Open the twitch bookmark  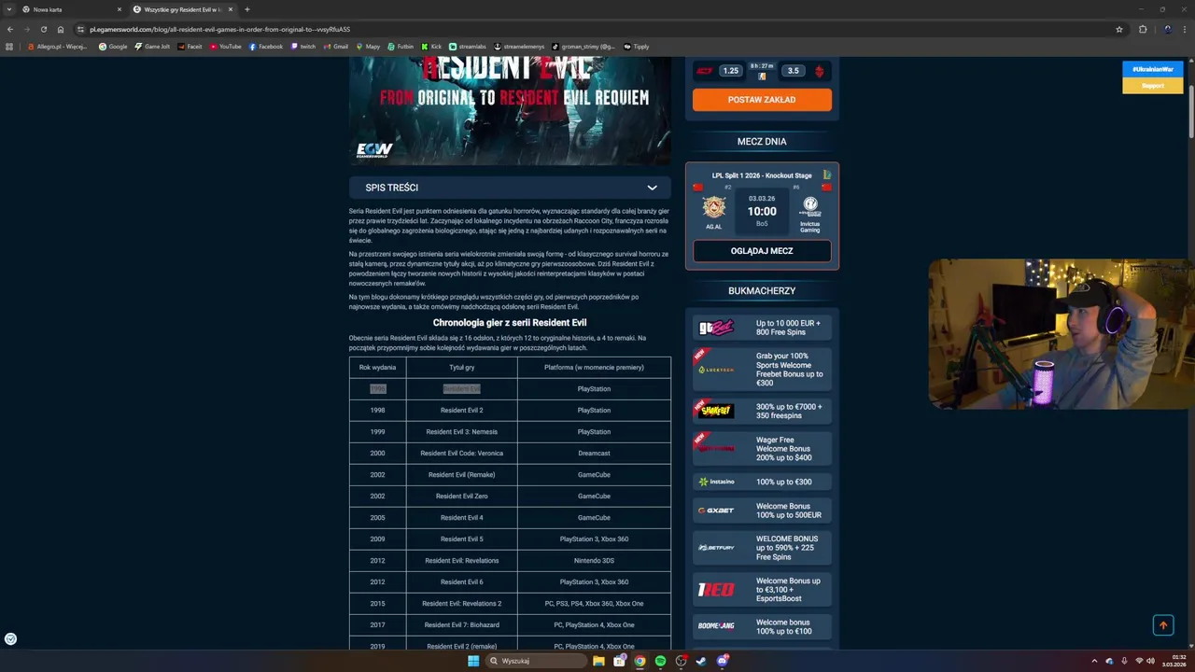pyautogui.click(x=303, y=47)
